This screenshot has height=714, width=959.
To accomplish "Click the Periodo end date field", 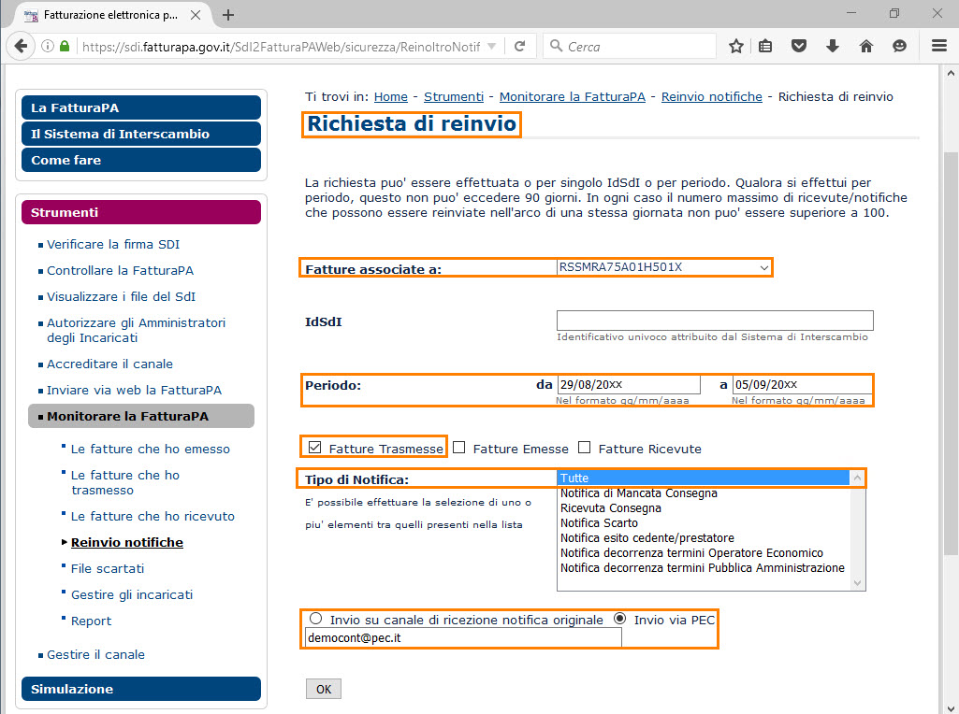I will (x=803, y=385).
